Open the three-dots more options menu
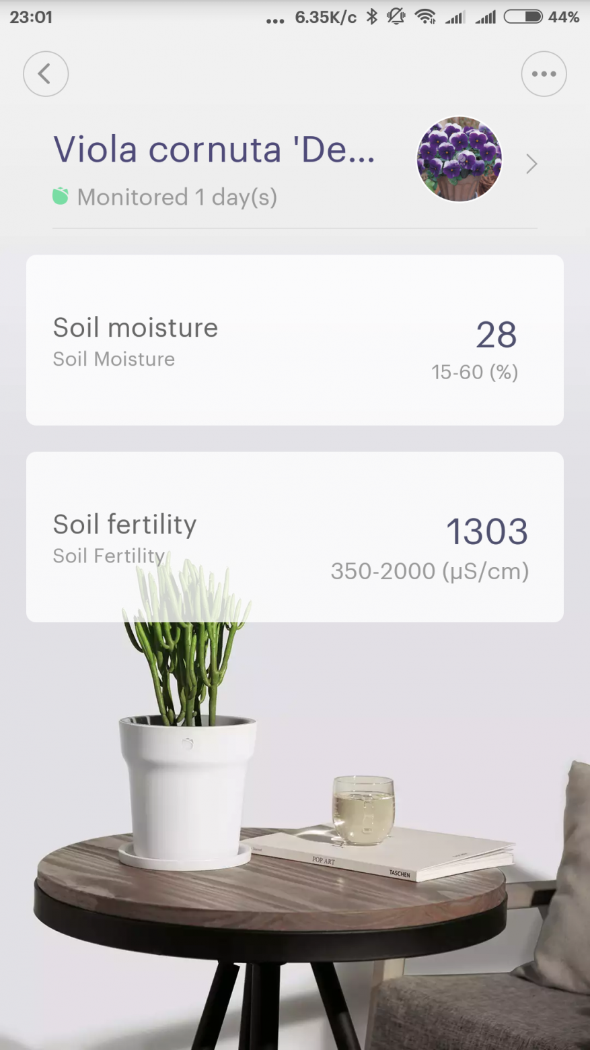The height and width of the screenshot is (1050, 590). [x=544, y=74]
